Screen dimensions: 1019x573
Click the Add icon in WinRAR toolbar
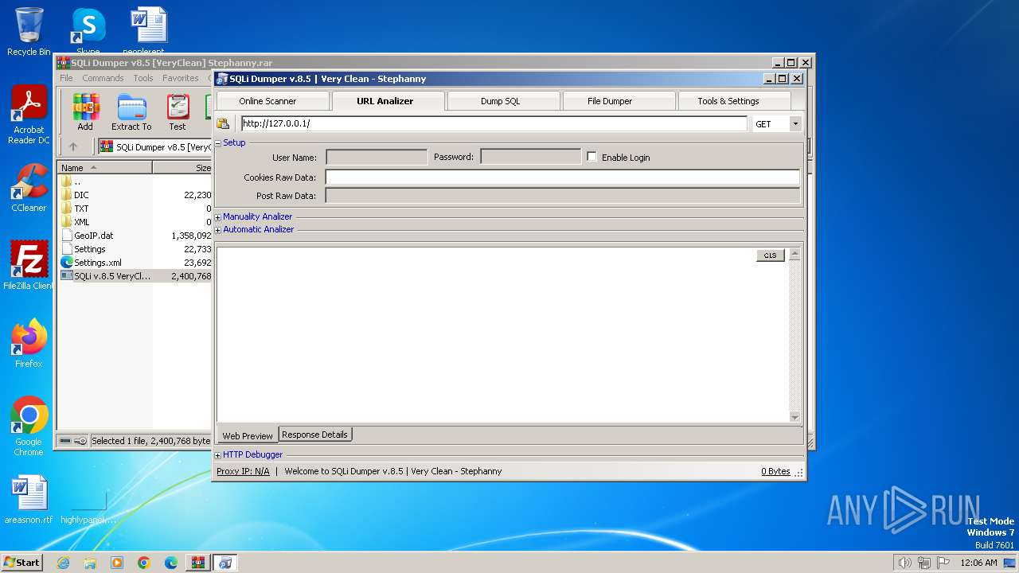[85, 112]
